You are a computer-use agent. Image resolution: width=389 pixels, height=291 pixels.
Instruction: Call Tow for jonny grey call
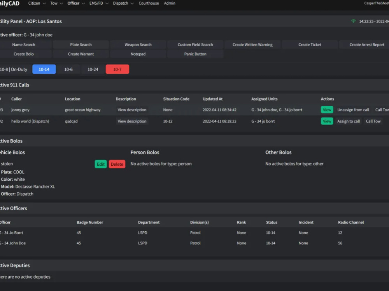tap(382, 110)
